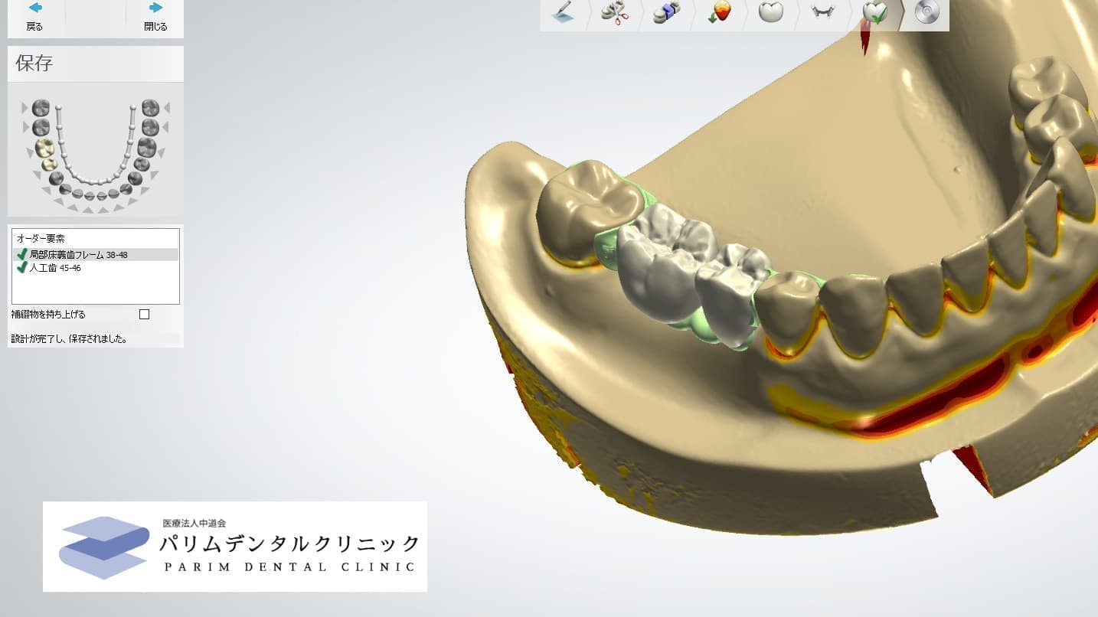
Task: Toggle the 補綴物を持ち上げる checkbox
Action: (144, 314)
